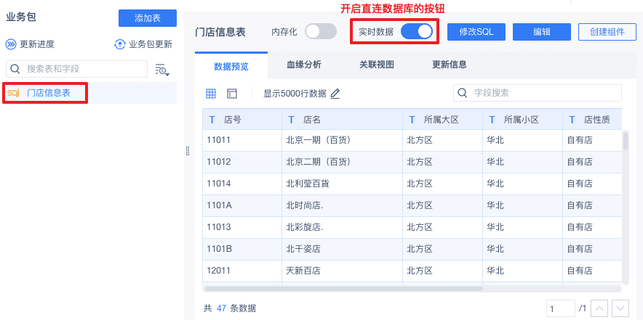The height and width of the screenshot is (320, 643).
Task: Click the 业务包更新 upload icon
Action: point(119,44)
